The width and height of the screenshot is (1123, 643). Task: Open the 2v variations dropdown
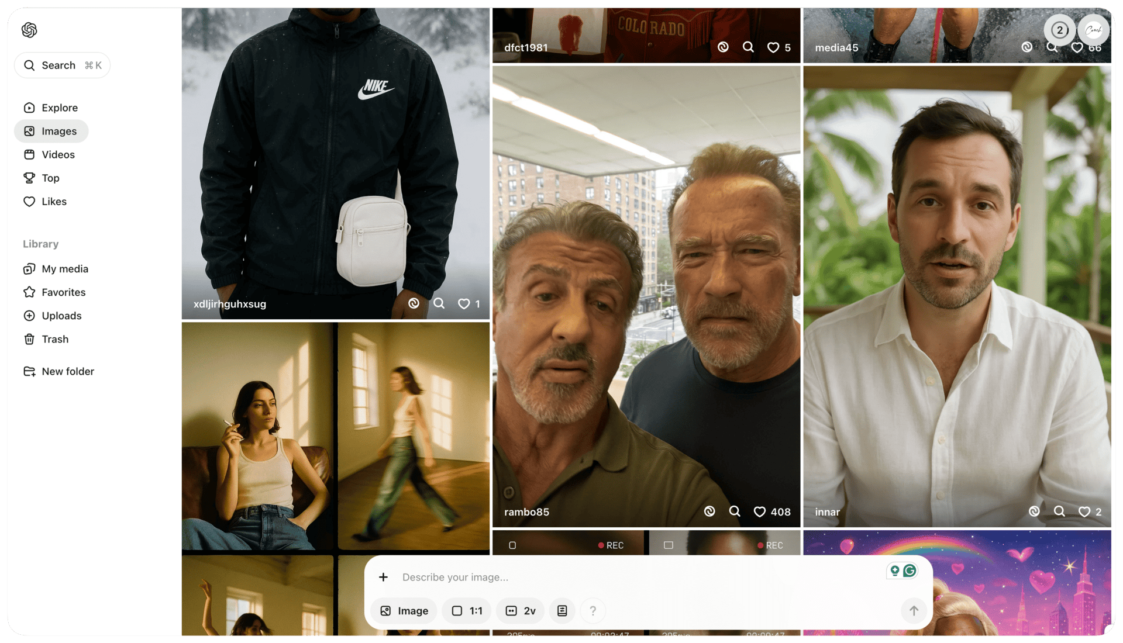coord(521,611)
